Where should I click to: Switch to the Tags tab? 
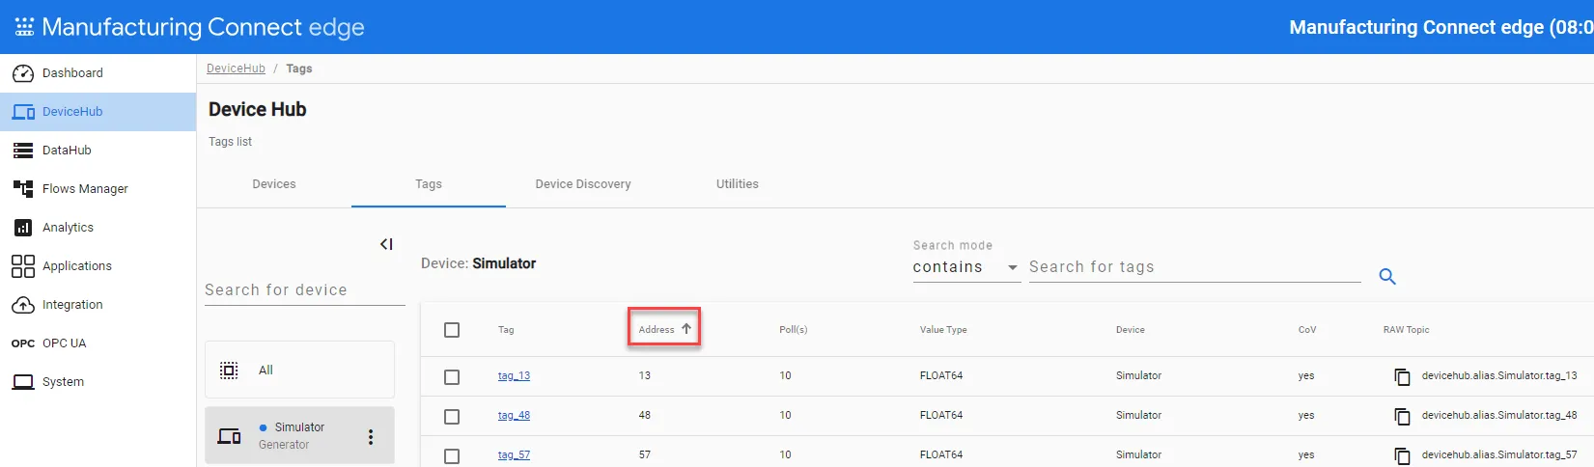click(x=429, y=184)
